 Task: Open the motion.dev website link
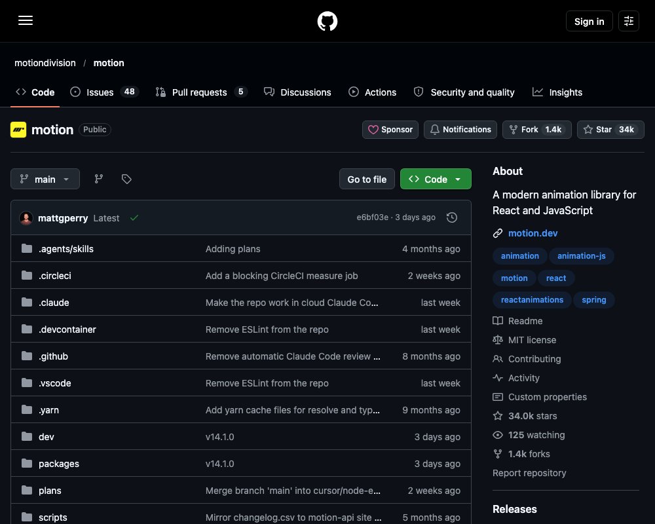tap(533, 233)
